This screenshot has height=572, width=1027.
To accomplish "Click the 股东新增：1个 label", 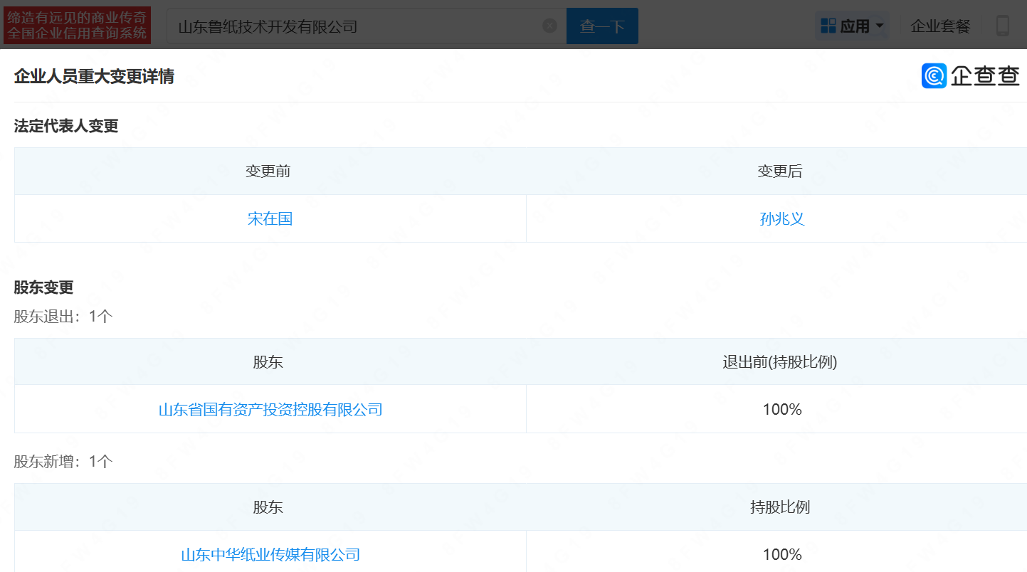I will pyautogui.click(x=63, y=462).
